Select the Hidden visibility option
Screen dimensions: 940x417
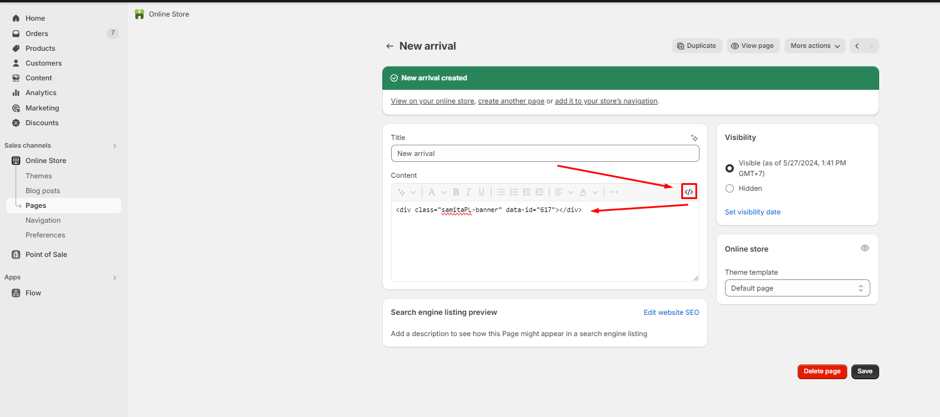click(x=730, y=188)
